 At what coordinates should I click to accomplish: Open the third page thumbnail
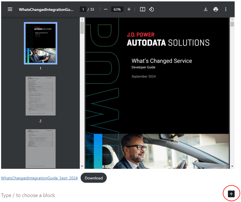pyautogui.click(x=41, y=148)
